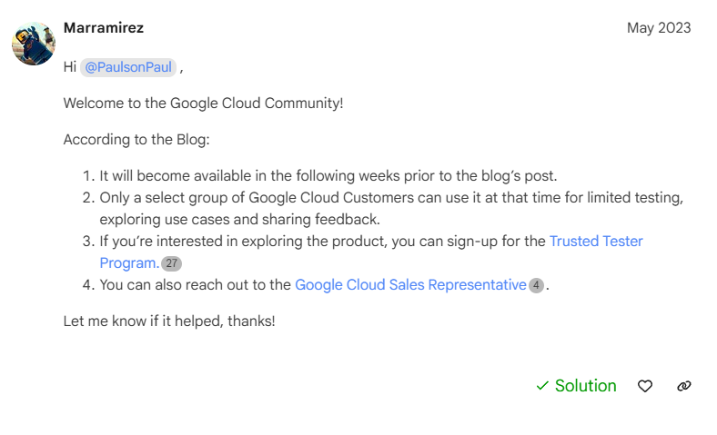This screenshot has height=435, width=717.
Task: Click the 4 click-count badge
Action: point(536,285)
